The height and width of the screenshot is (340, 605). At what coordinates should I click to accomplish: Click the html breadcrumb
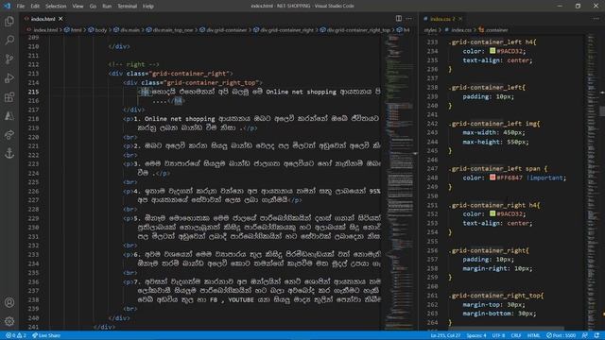[74, 29]
